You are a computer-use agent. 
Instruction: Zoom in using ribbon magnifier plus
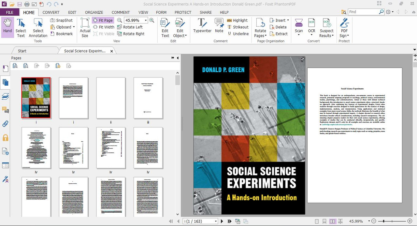[151, 20]
